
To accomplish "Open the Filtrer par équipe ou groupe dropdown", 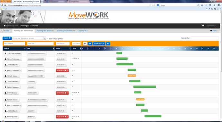I will pyautogui.click(x=29, y=38).
